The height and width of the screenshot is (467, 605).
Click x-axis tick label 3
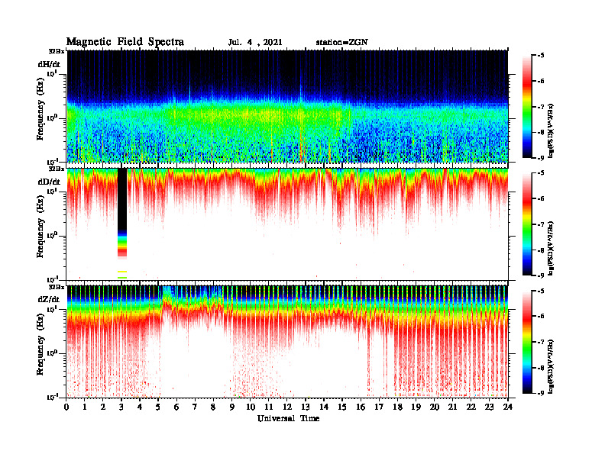pyautogui.click(x=121, y=407)
